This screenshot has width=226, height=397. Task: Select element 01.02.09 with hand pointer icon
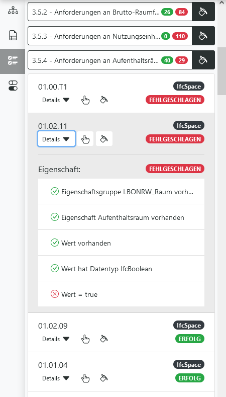click(x=85, y=339)
